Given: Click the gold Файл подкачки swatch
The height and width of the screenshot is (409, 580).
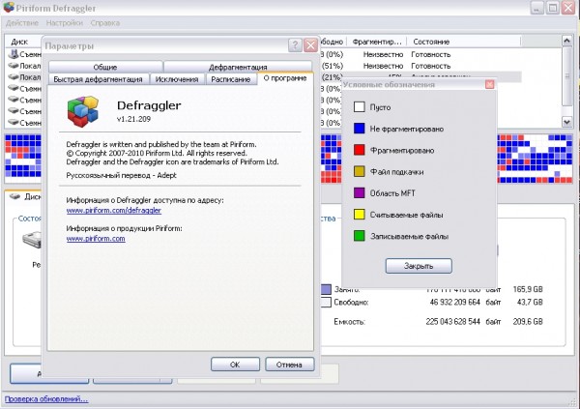Looking at the screenshot, I should 360,171.
